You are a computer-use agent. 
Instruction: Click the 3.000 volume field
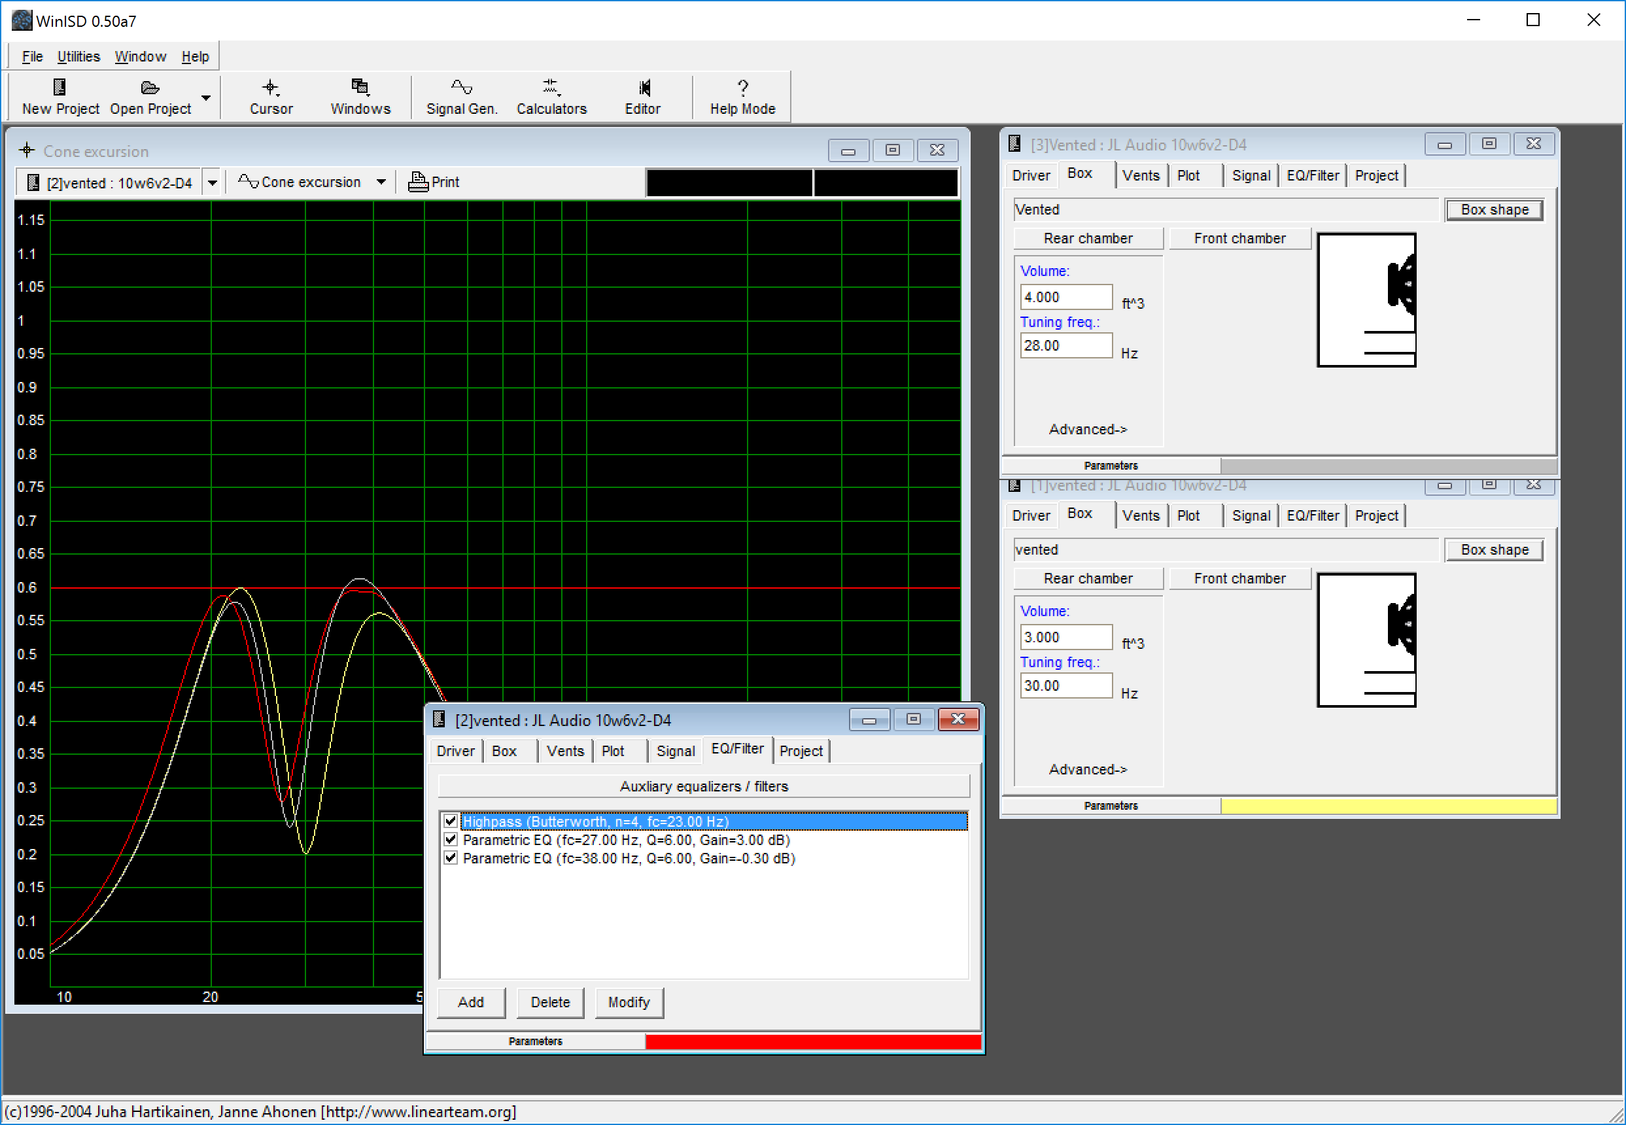click(x=1065, y=636)
